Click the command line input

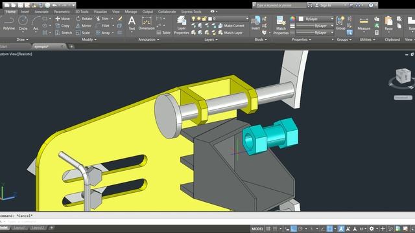coord(207,221)
